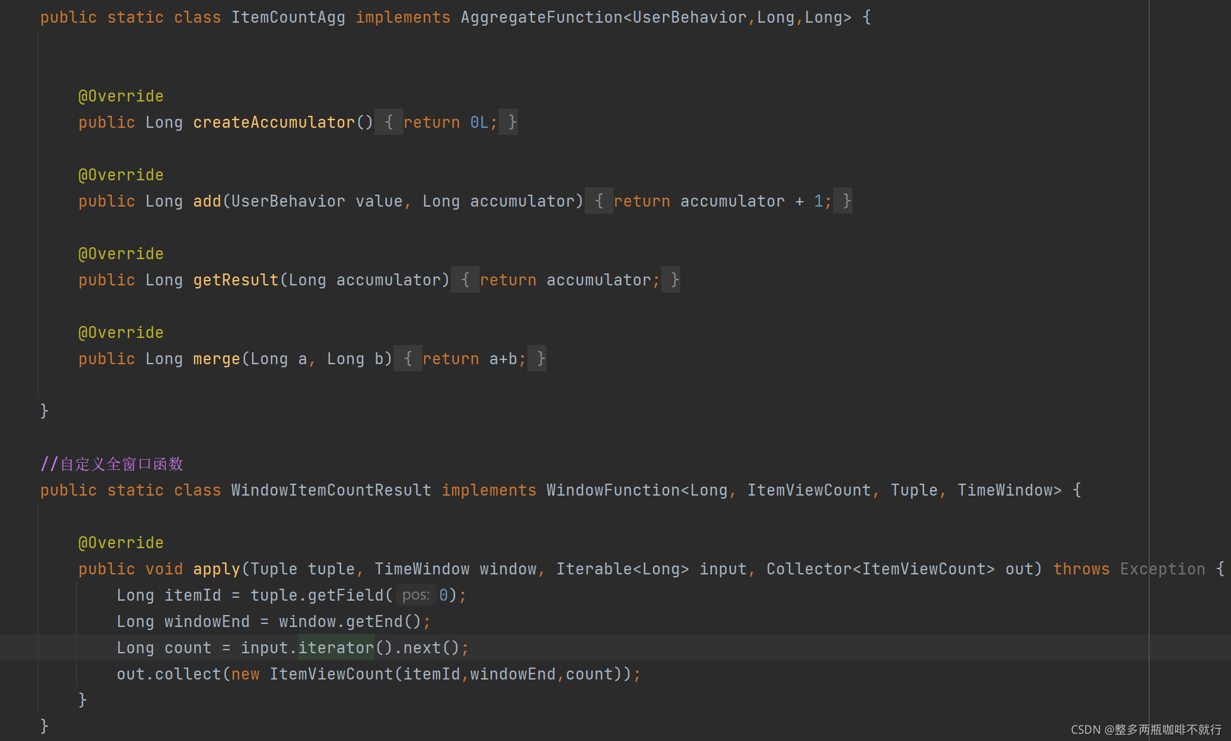The image size is (1231, 741).
Task: Select the WindowItemCountResult class name
Action: point(330,490)
